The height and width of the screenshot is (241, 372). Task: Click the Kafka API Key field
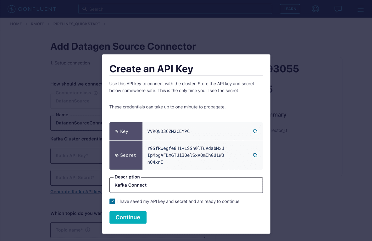[76, 156]
